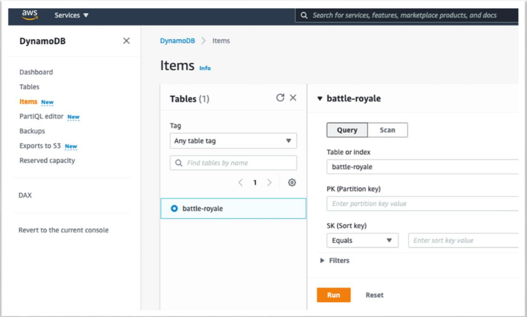Close the DynamoDB sidebar
Viewport: 527px width, 317px height.
127,40
